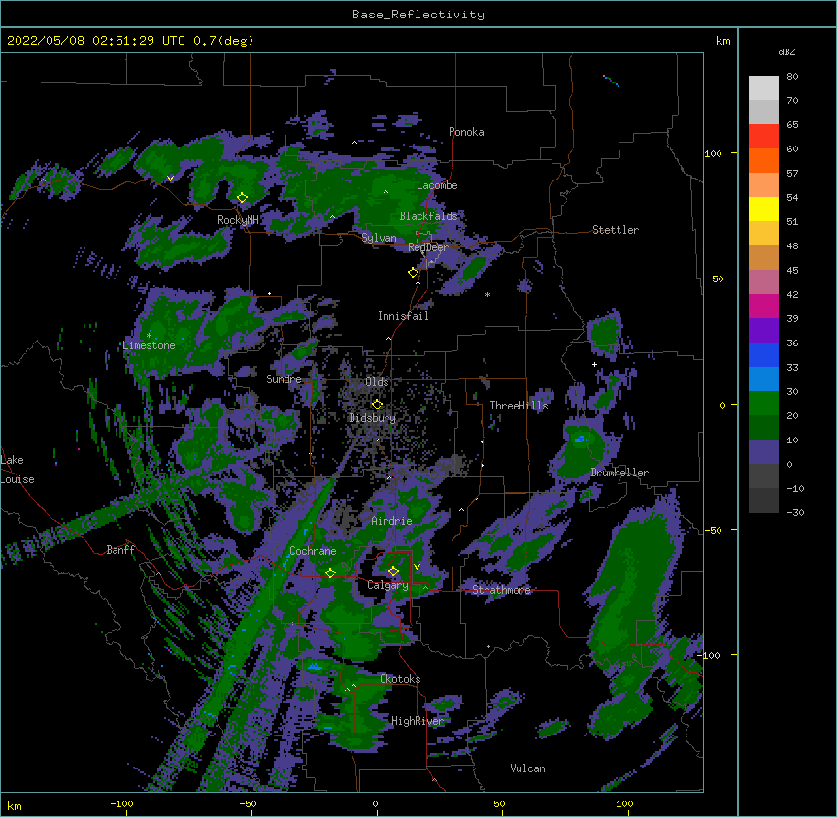Click yellow diamond marker below Cochrane
Viewport: 837px width, 817px height.
[x=330, y=573]
